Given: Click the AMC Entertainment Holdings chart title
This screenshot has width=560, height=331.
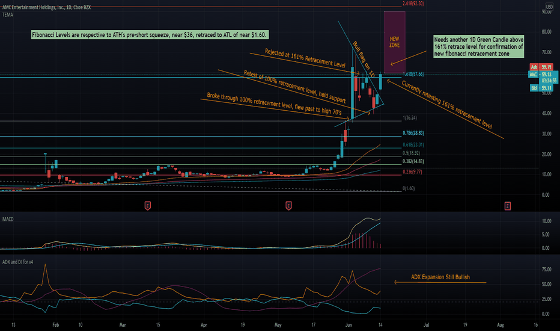Looking at the screenshot, I should pyautogui.click(x=46, y=7).
